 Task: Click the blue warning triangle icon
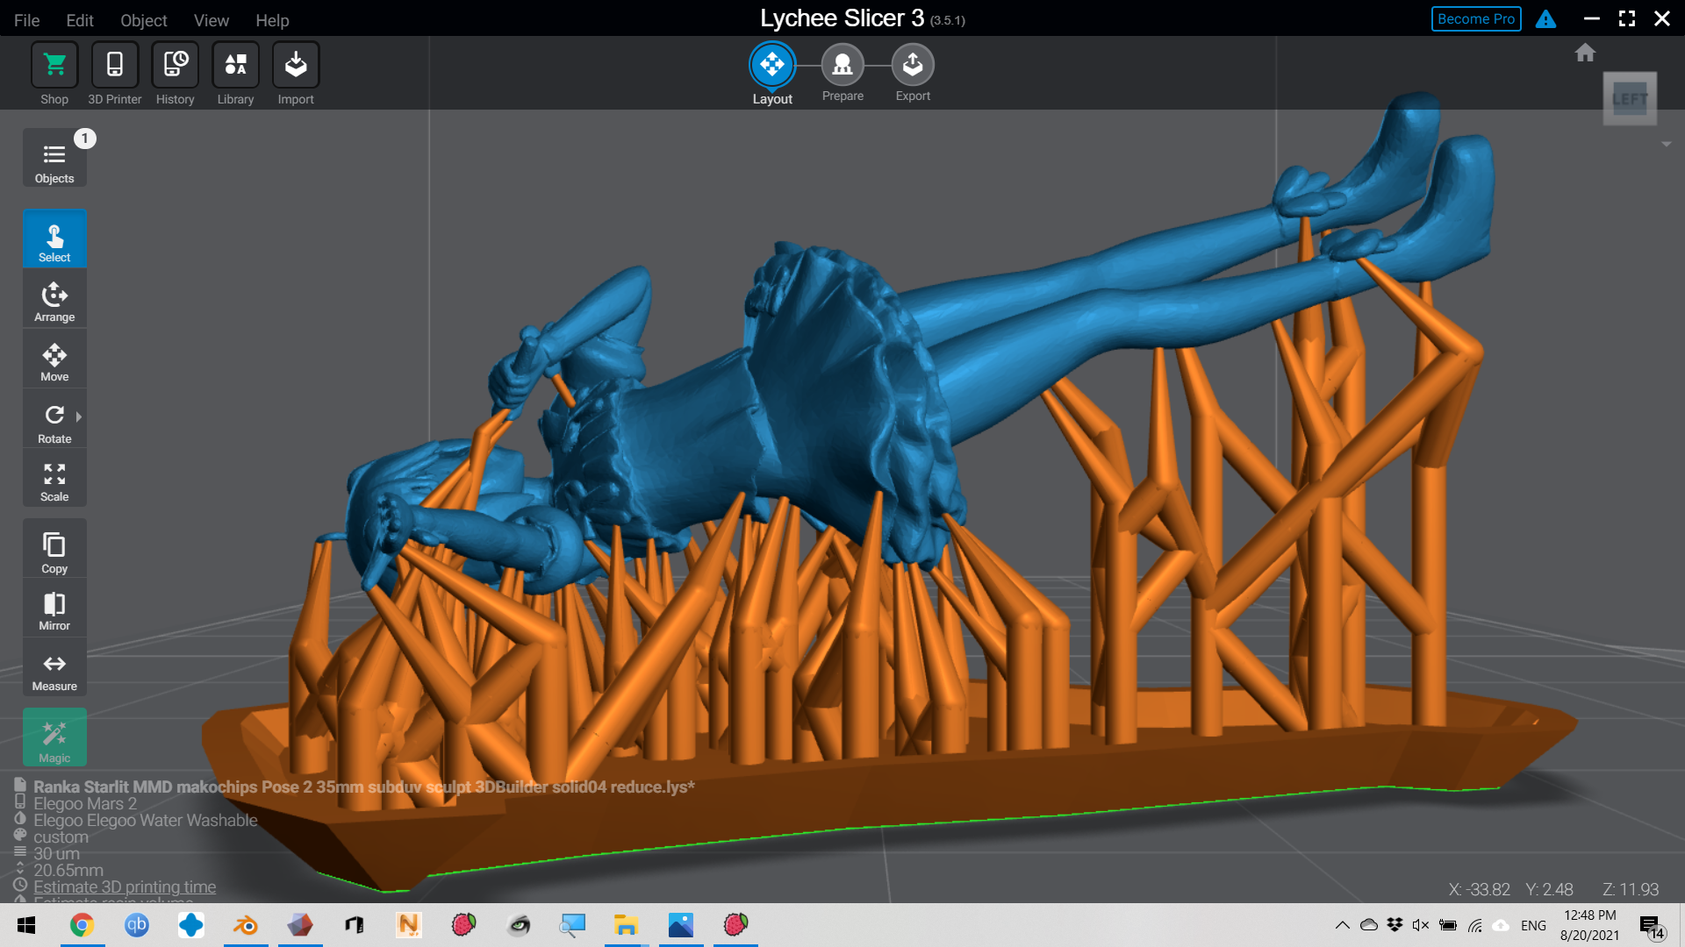[1545, 19]
